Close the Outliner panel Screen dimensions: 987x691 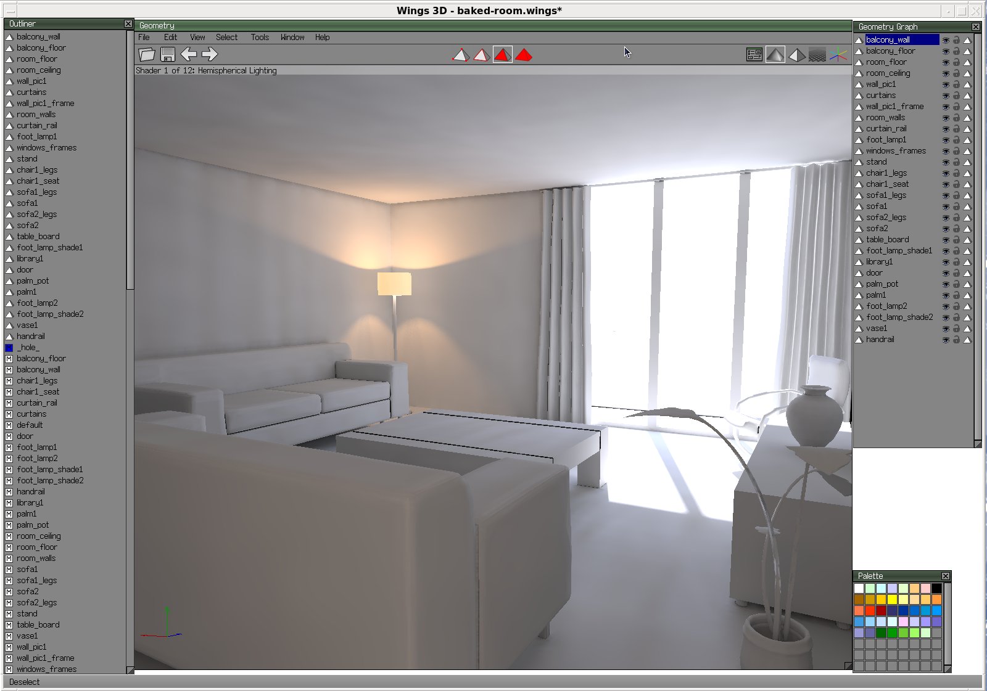pyautogui.click(x=128, y=23)
